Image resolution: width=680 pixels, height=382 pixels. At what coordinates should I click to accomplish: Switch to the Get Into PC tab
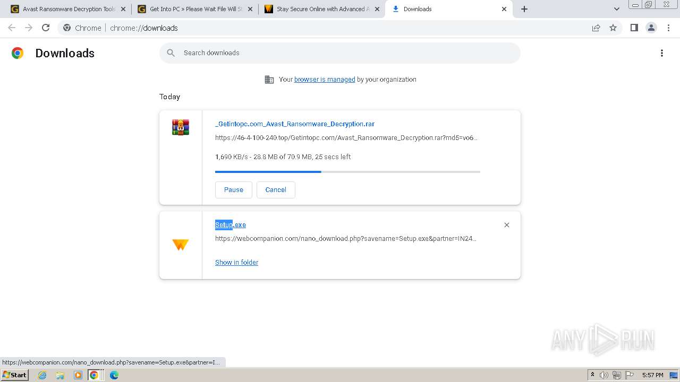194,9
